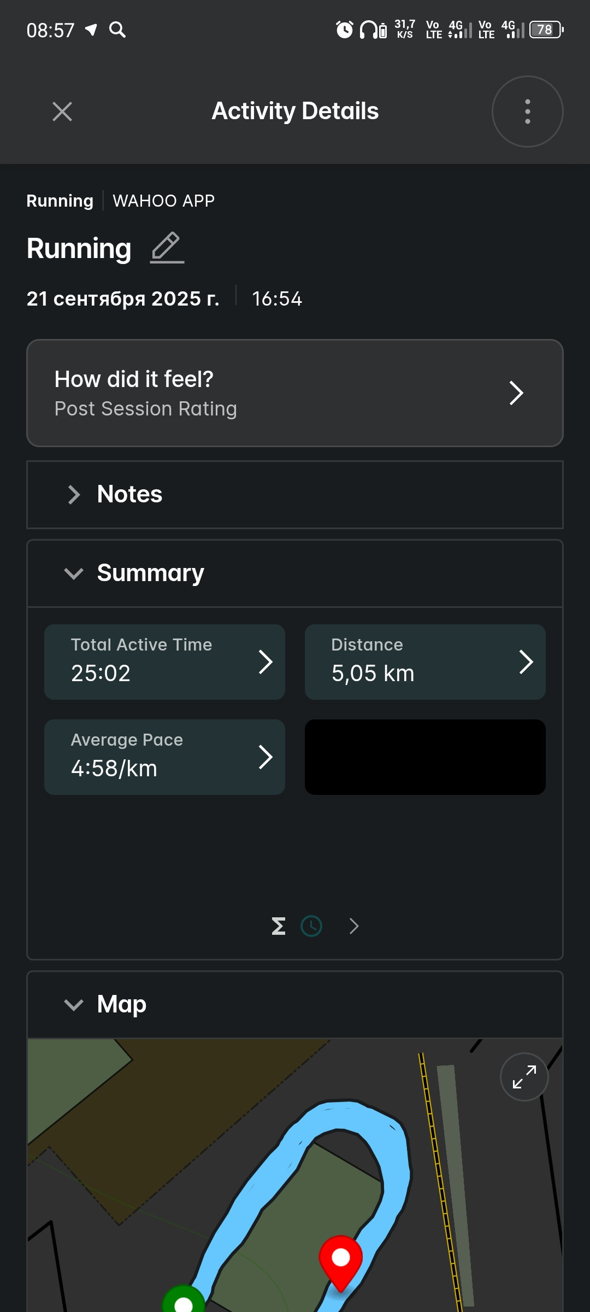Go to next summary page arrow
Viewport: 590px width, 1312px height.
click(x=354, y=926)
